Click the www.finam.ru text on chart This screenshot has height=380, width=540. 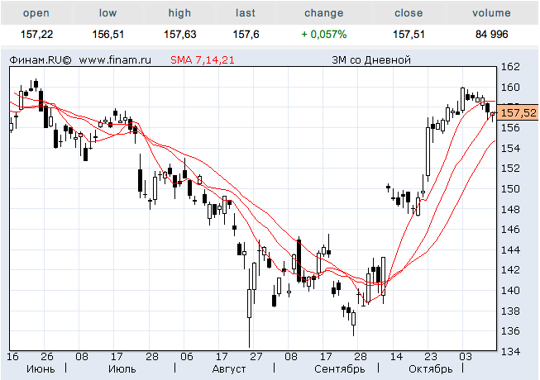point(115,60)
